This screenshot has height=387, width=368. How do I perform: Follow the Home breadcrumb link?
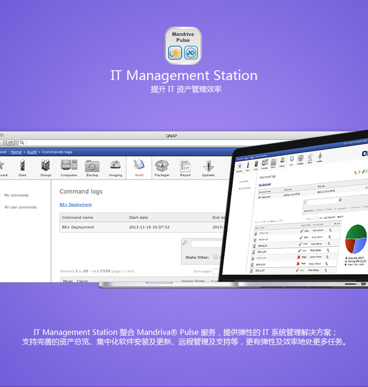point(16,152)
